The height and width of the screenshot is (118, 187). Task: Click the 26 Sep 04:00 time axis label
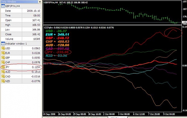click(x=64, y=114)
